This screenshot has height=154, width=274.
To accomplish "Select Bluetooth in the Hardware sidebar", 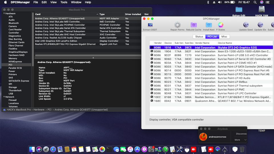I will click(x=14, y=23).
